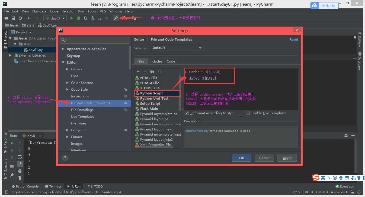This screenshot has height=197, width=365.
Task: Open the VCS menu
Action: click(103, 11)
